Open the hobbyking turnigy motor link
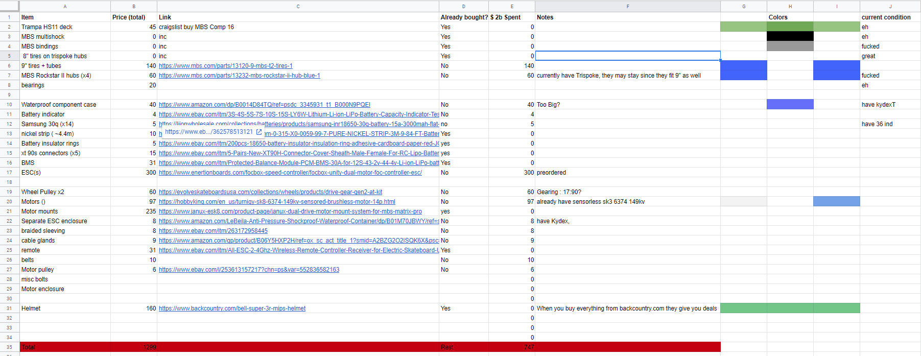The height and width of the screenshot is (356, 921). [277, 202]
